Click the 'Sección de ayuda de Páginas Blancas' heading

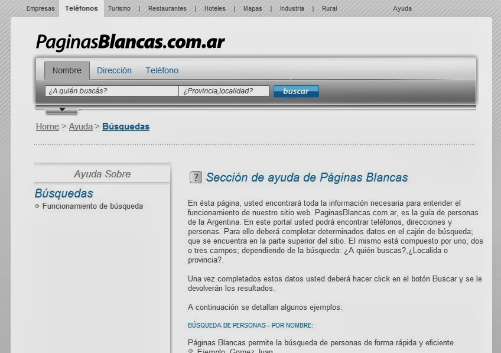coord(307,177)
